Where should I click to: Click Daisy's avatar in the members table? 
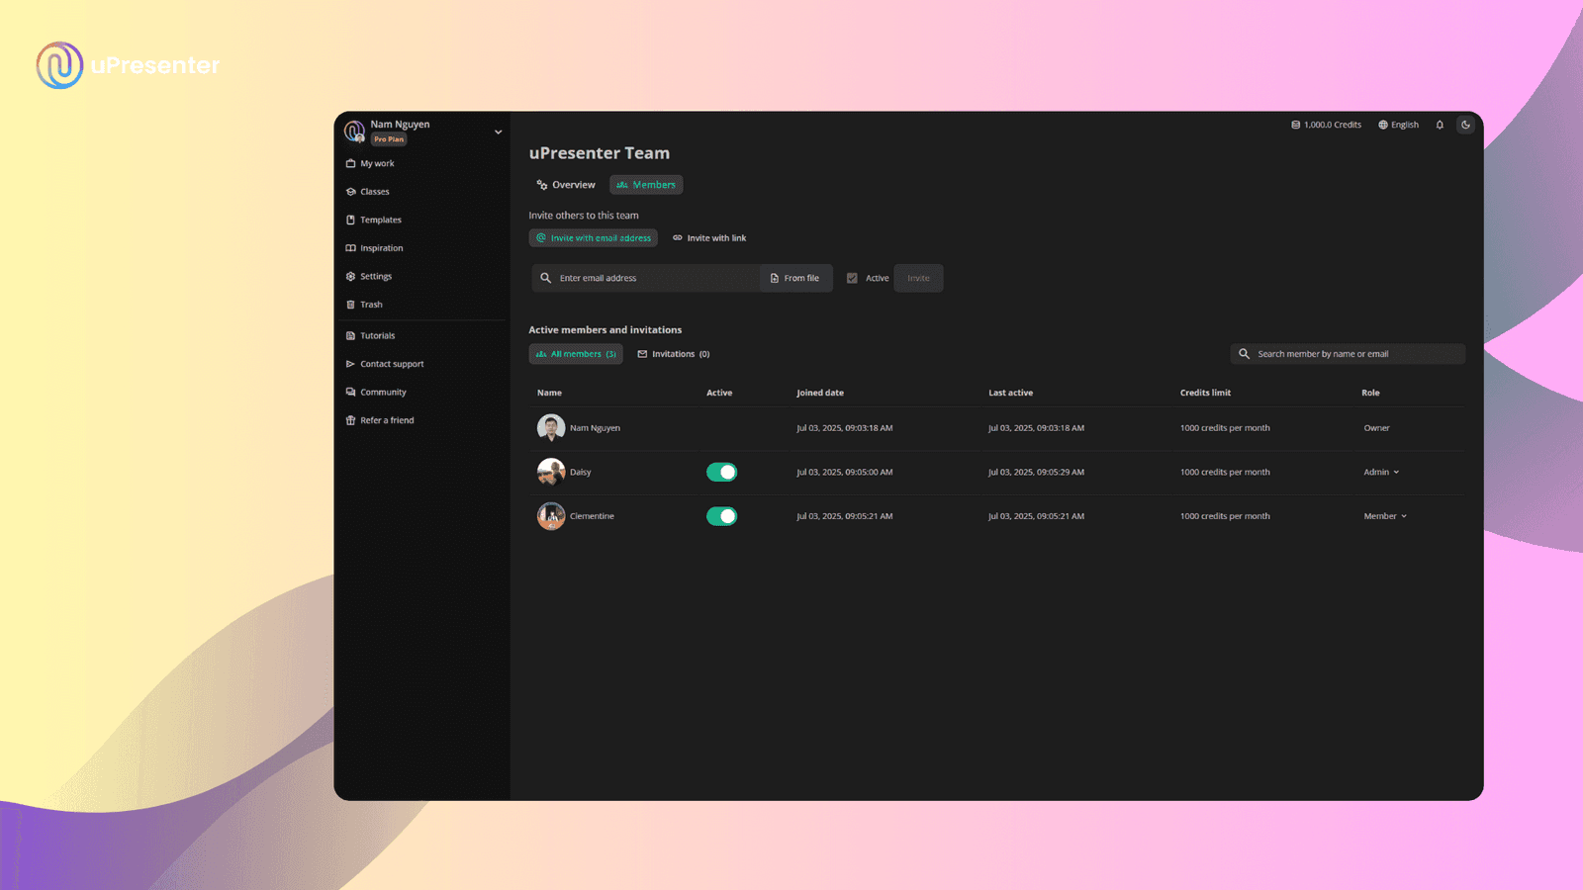coord(551,472)
